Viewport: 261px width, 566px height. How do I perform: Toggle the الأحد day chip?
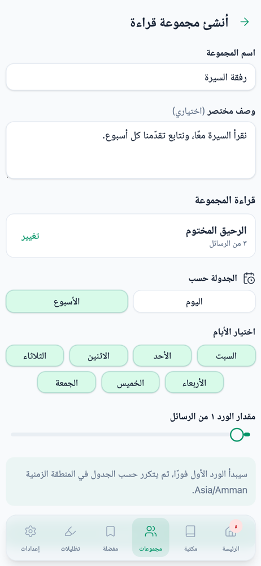(x=162, y=355)
